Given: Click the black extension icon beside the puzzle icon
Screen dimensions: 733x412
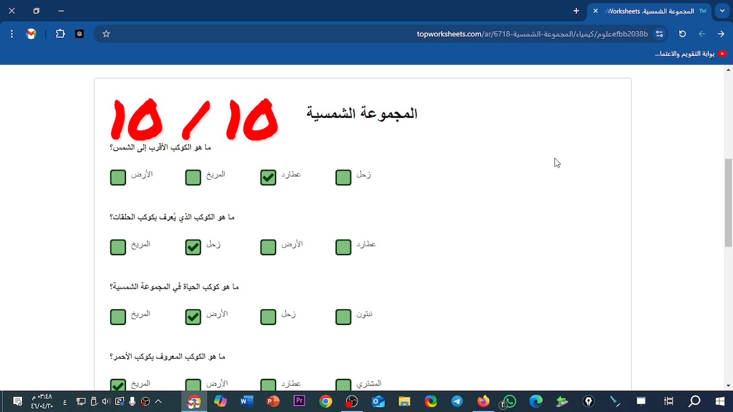Looking at the screenshot, I should (79, 34).
